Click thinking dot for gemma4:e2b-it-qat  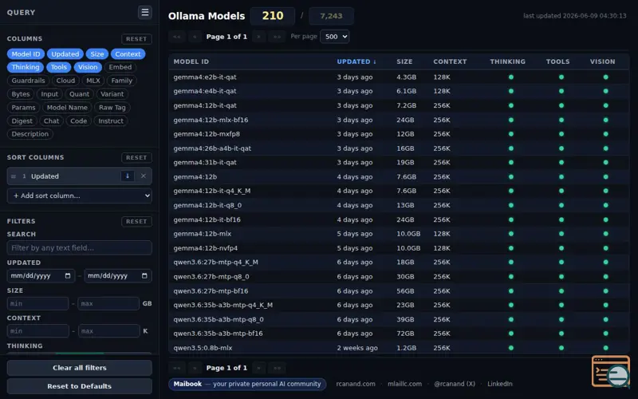(511, 77)
